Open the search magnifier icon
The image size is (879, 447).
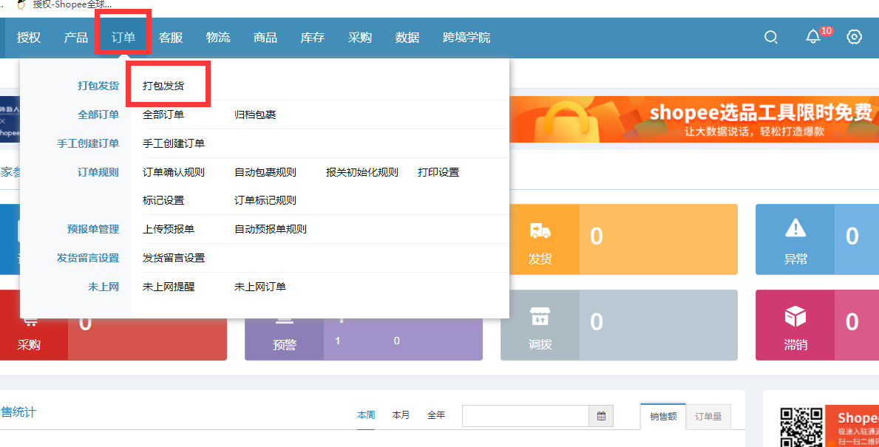tap(771, 37)
